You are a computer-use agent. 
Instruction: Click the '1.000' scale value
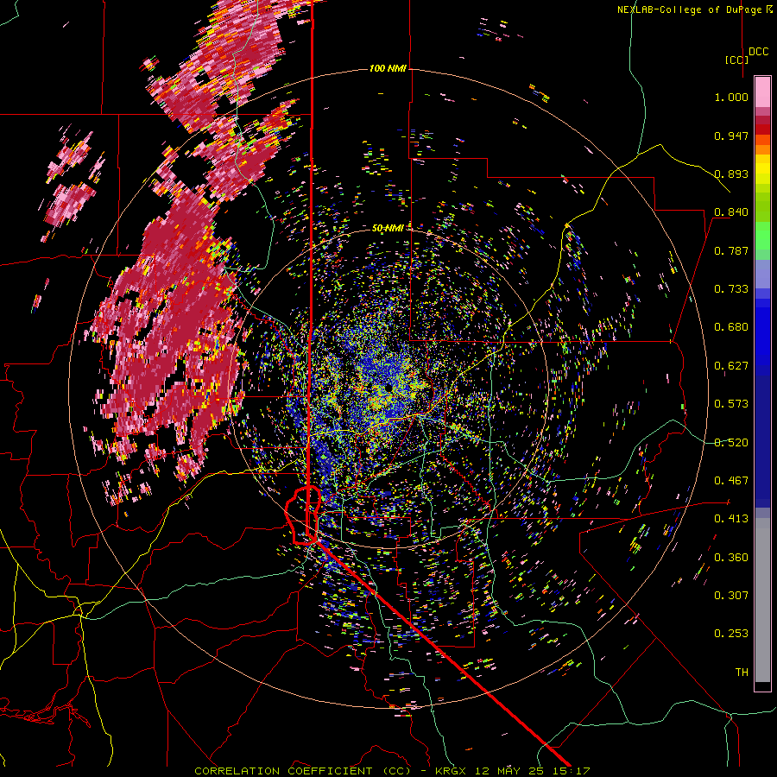point(731,97)
